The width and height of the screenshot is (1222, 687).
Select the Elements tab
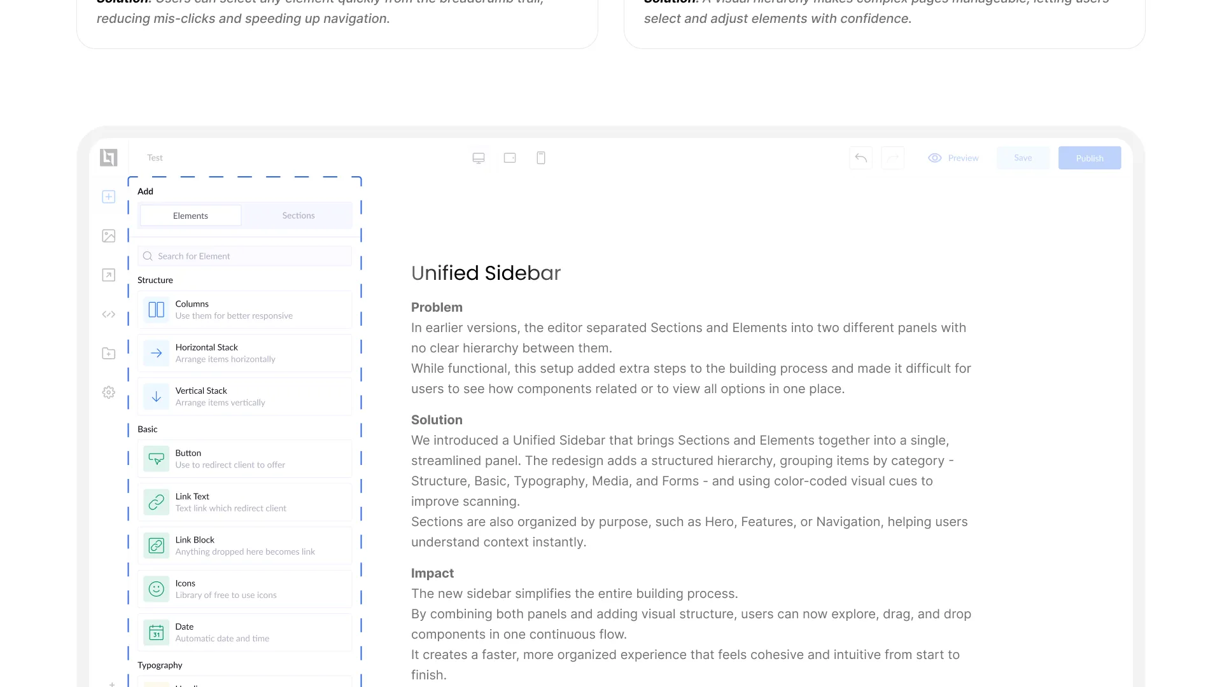point(190,216)
